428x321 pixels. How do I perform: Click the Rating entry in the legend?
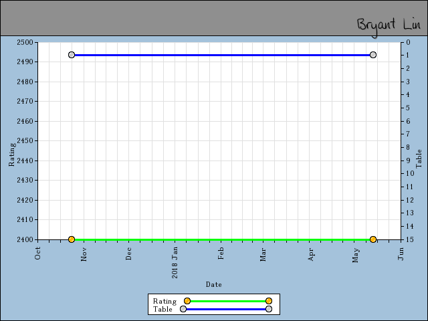pos(213,301)
